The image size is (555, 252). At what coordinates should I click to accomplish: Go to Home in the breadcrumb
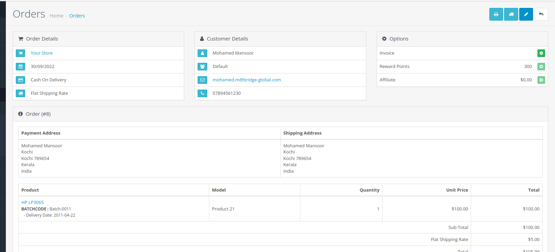pos(56,16)
